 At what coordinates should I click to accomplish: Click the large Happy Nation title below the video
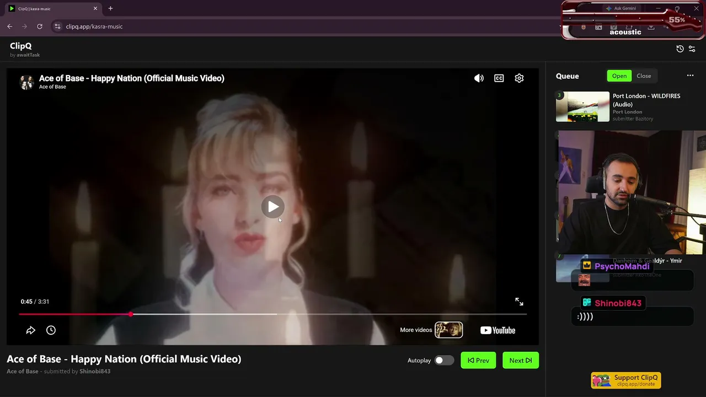pyautogui.click(x=124, y=359)
